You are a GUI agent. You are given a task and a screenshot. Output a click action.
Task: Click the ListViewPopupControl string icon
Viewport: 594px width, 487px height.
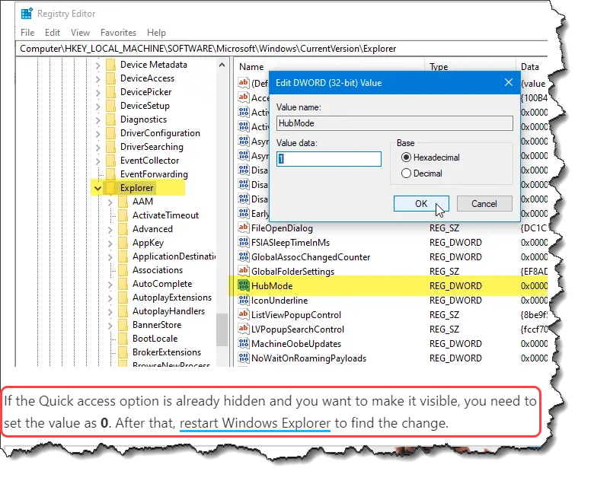coord(243,314)
